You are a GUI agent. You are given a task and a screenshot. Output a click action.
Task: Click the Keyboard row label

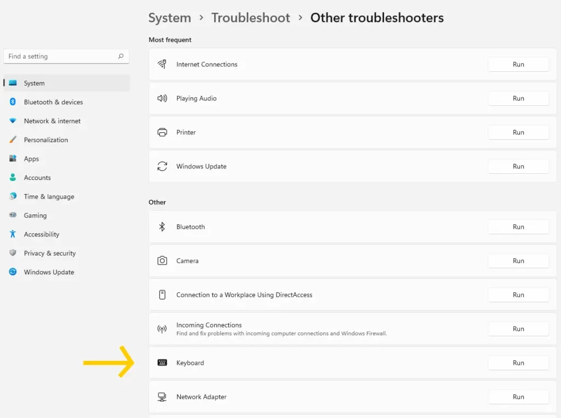pyautogui.click(x=190, y=363)
